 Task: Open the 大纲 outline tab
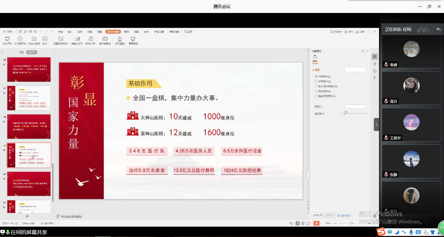[21, 52]
